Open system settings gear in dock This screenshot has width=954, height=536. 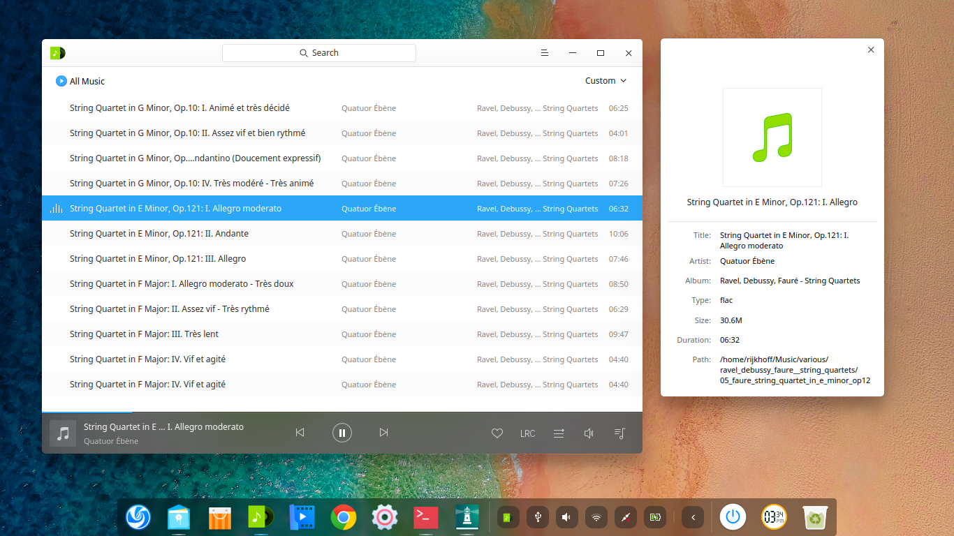(x=384, y=517)
